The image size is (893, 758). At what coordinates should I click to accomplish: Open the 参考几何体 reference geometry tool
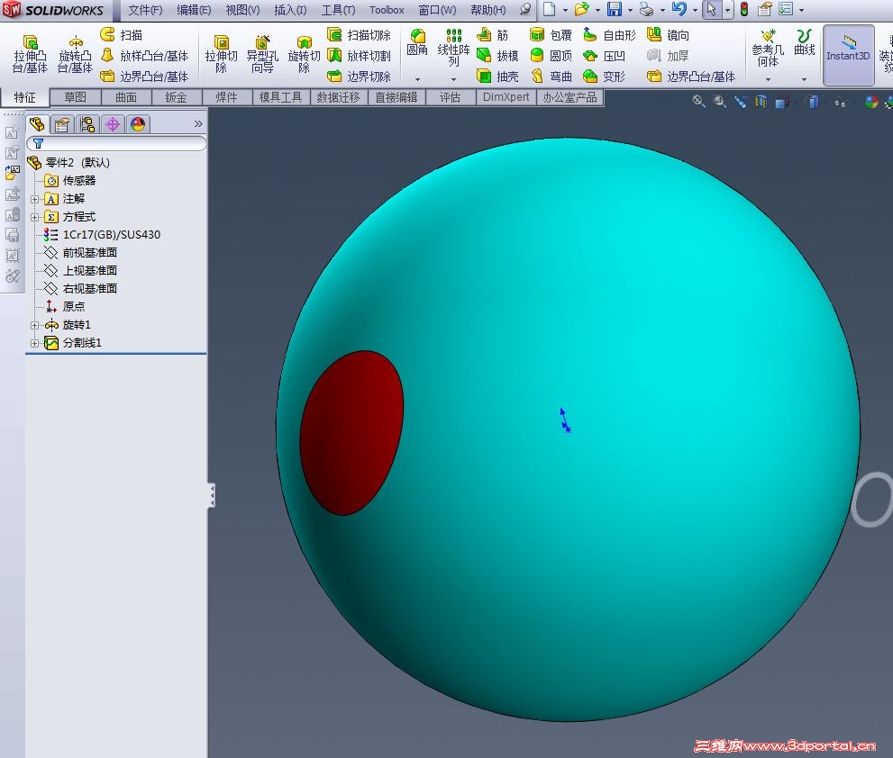pos(768,48)
